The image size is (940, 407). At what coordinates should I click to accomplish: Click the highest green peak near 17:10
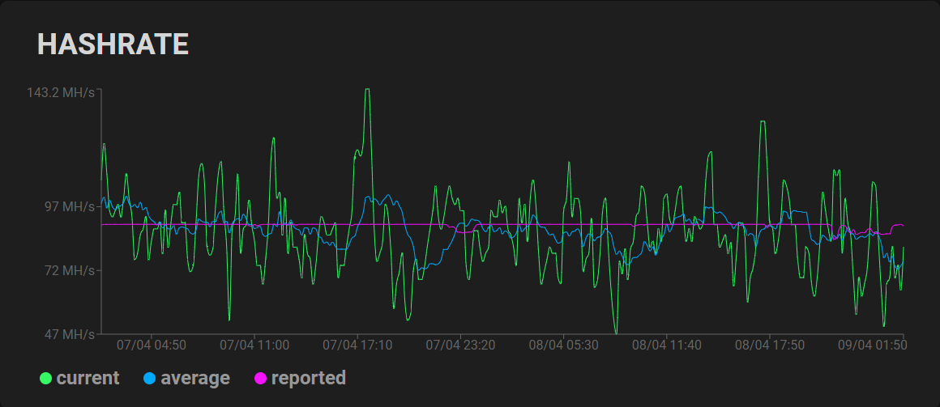[x=367, y=90]
